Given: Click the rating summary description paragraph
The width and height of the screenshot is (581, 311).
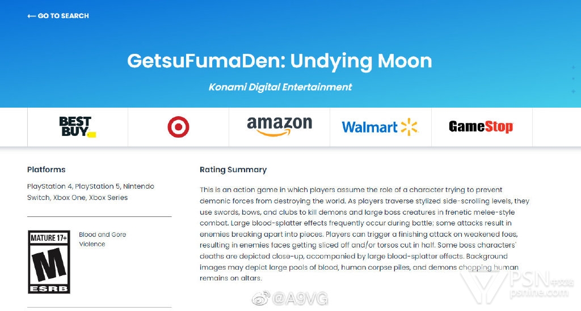Looking at the screenshot, I should pyautogui.click(x=363, y=233).
